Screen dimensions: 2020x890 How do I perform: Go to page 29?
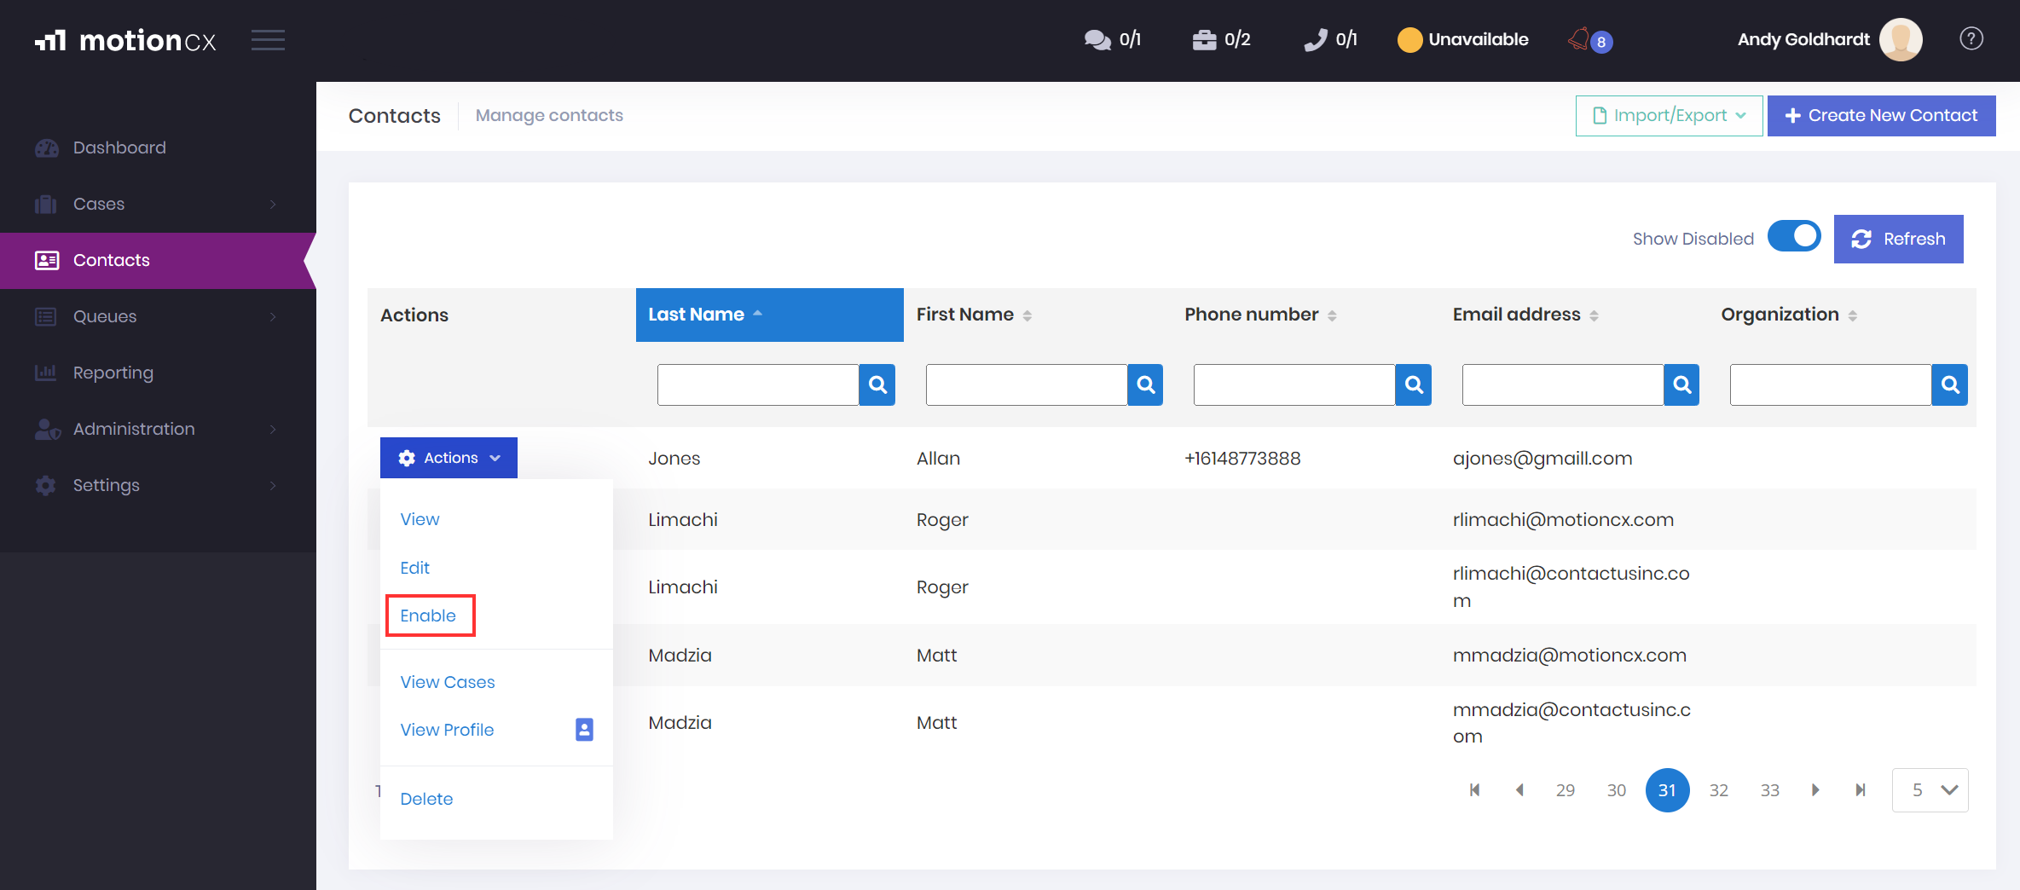point(1566,790)
